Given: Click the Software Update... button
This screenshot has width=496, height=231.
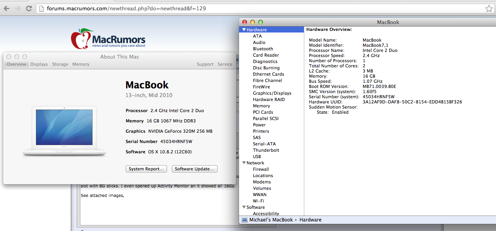Looking at the screenshot, I should [x=195, y=169].
